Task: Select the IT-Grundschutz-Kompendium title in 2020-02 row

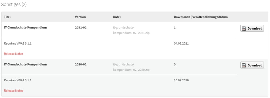Action: point(25,64)
